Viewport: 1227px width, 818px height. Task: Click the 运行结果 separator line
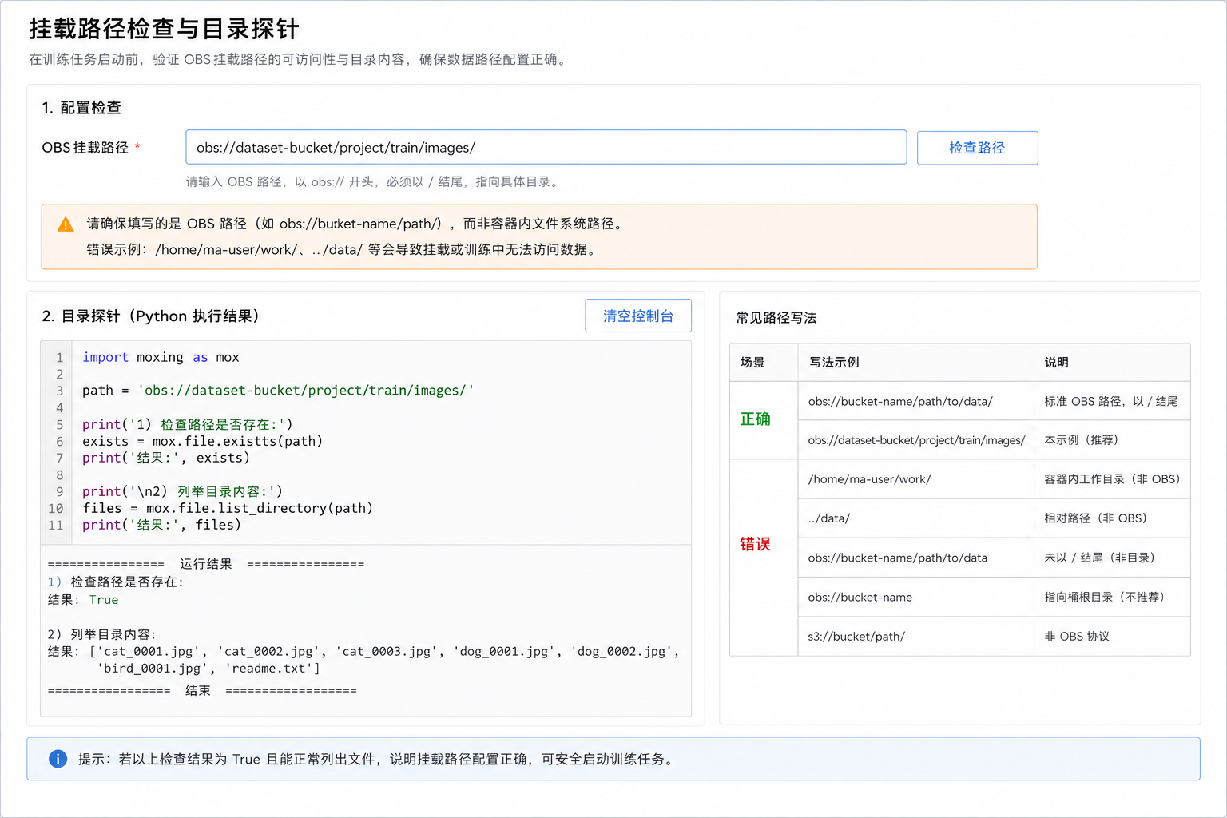(206, 564)
